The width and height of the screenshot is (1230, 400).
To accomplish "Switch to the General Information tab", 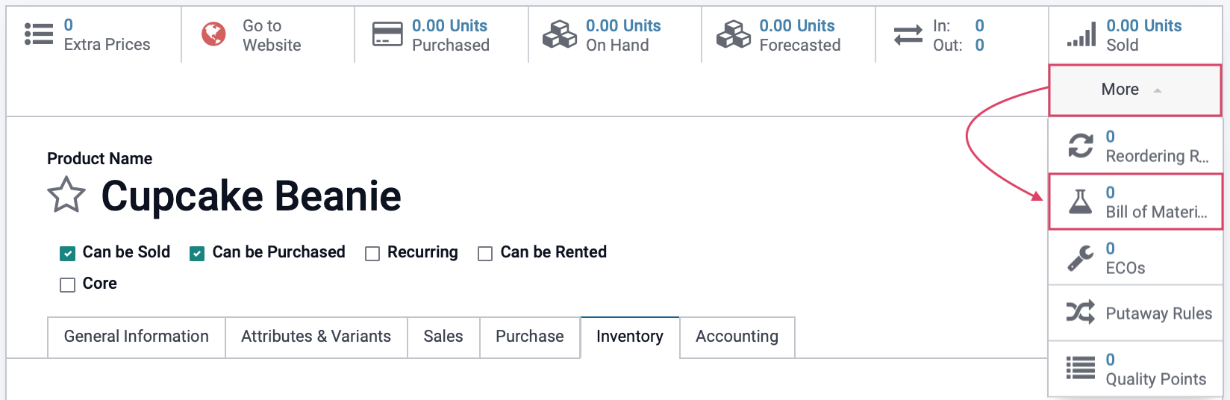I will [137, 337].
